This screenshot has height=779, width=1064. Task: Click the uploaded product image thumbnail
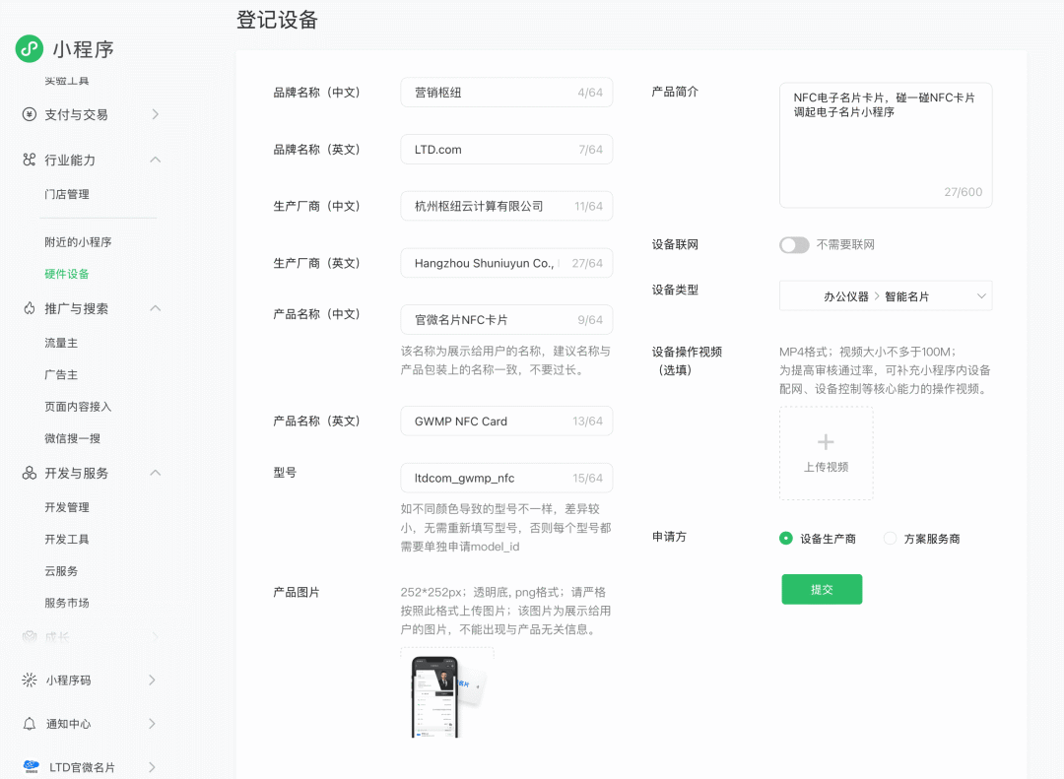click(x=447, y=695)
